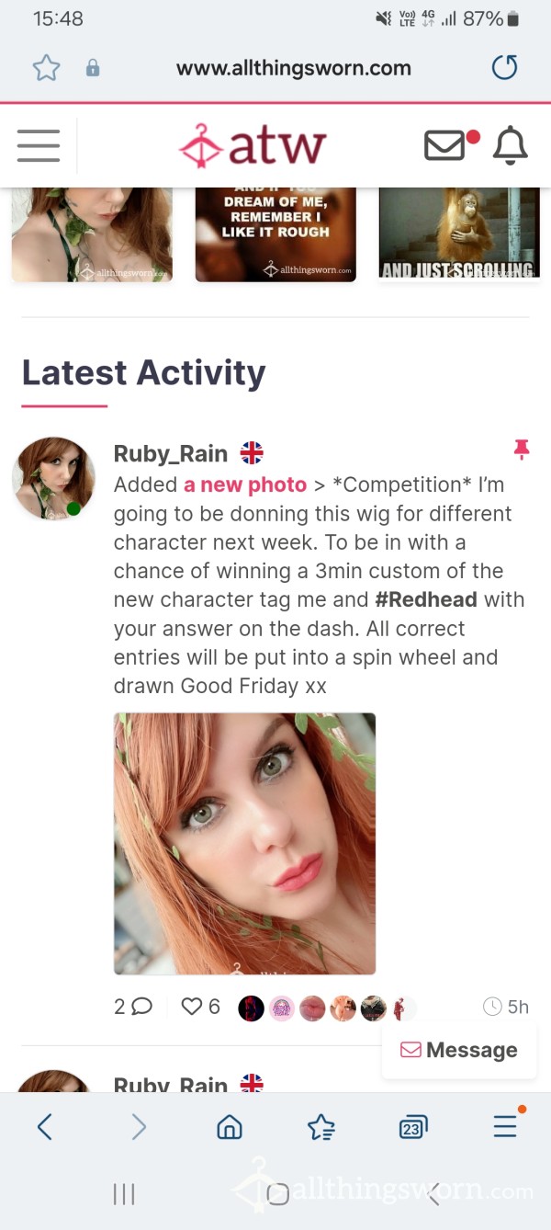The height and width of the screenshot is (1230, 551).
Task: Open the redhead wig photo thumbnail
Action: pyautogui.click(x=244, y=843)
